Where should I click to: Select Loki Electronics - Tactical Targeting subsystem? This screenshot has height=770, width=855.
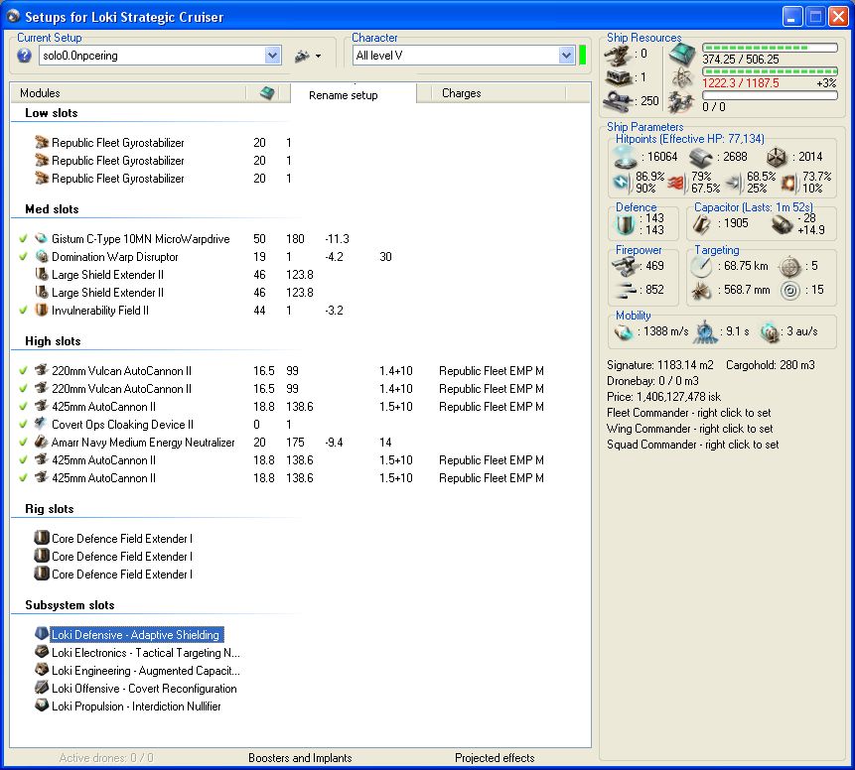[x=146, y=652]
